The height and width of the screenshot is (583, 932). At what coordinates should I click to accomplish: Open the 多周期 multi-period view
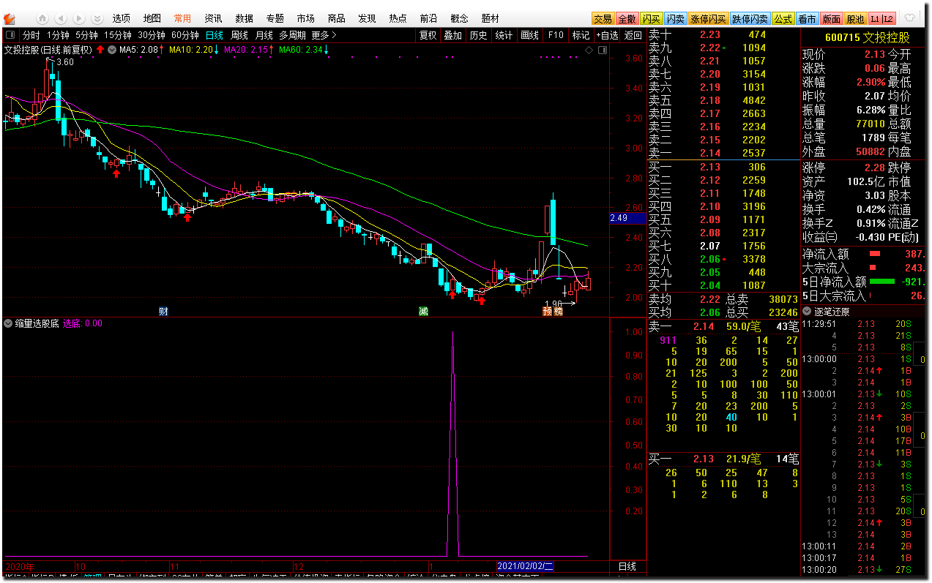[x=293, y=34]
